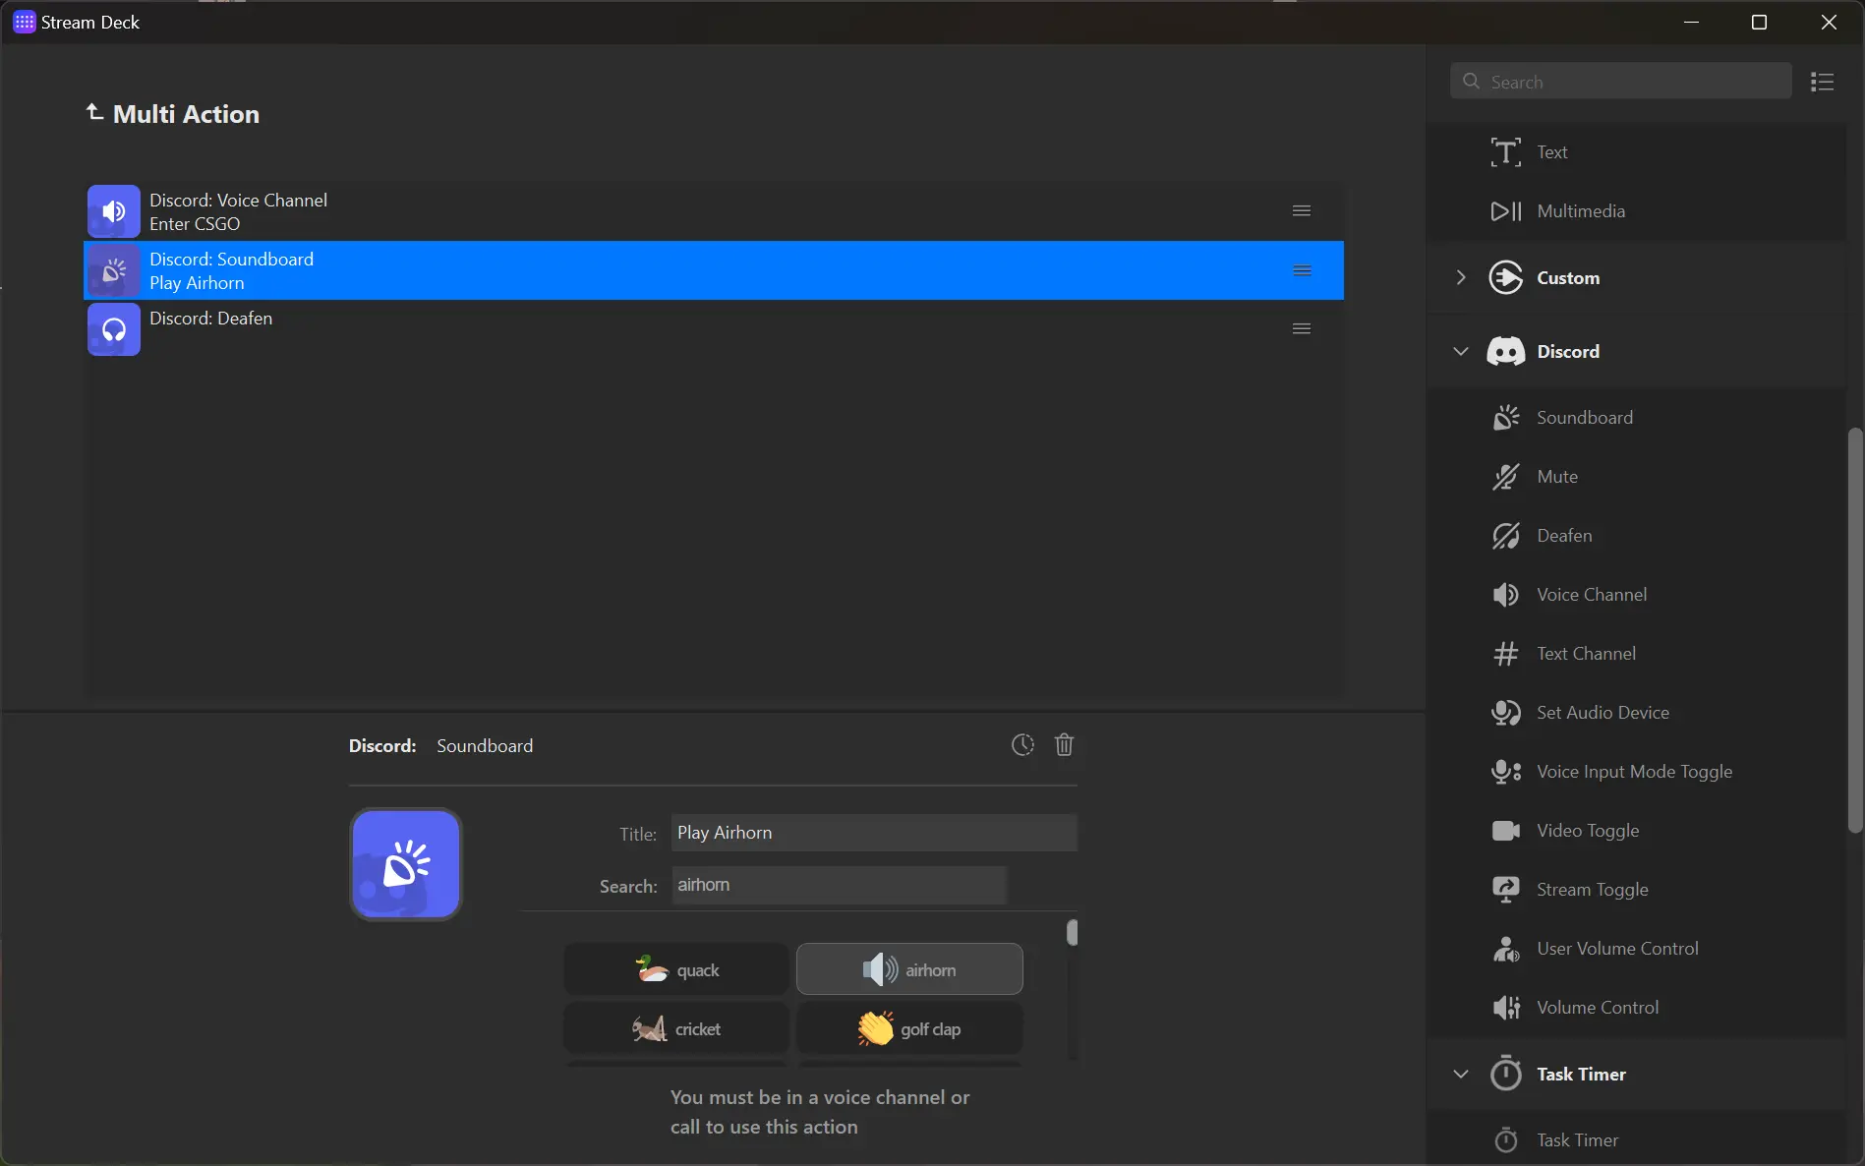Viewport: 1865px width, 1166px height.
Task: Expand the Custom category
Action: click(1461, 278)
